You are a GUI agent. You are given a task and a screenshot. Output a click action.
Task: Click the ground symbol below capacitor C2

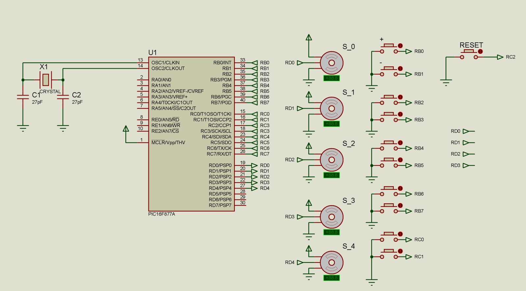63,128
